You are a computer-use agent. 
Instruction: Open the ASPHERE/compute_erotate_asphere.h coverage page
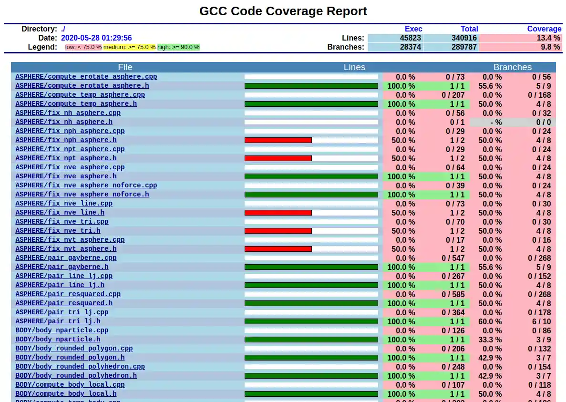point(82,85)
